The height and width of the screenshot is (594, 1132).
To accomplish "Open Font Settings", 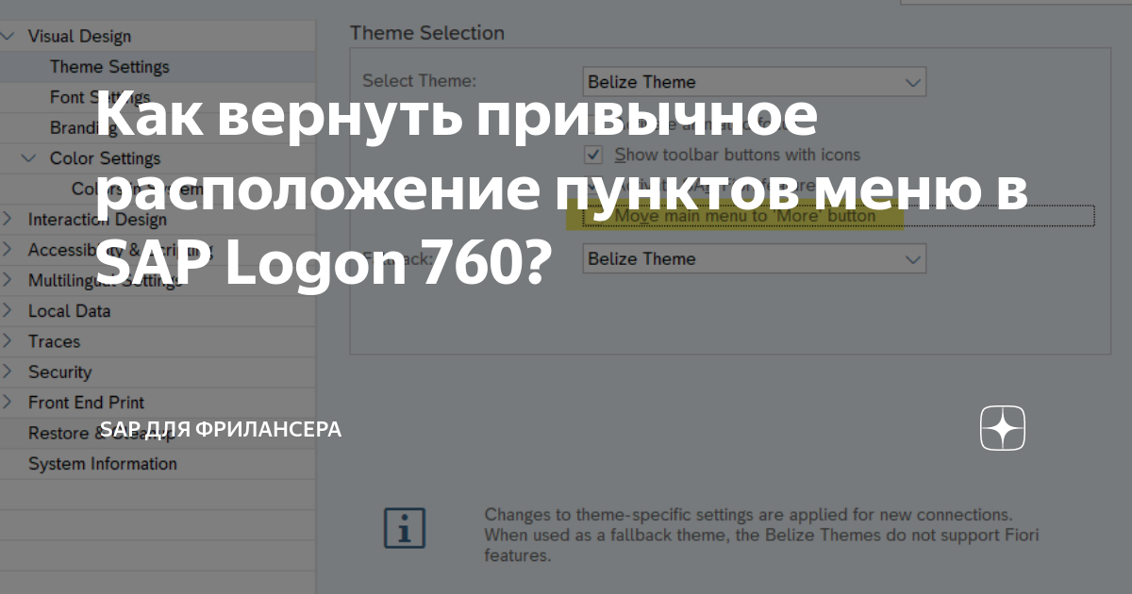I will click(99, 96).
